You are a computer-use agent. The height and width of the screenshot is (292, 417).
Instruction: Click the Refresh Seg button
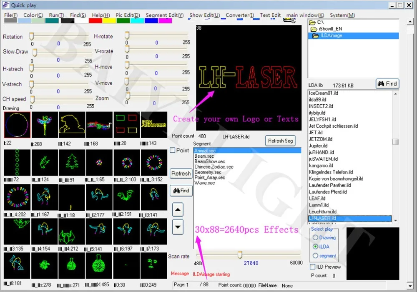[x=280, y=141]
